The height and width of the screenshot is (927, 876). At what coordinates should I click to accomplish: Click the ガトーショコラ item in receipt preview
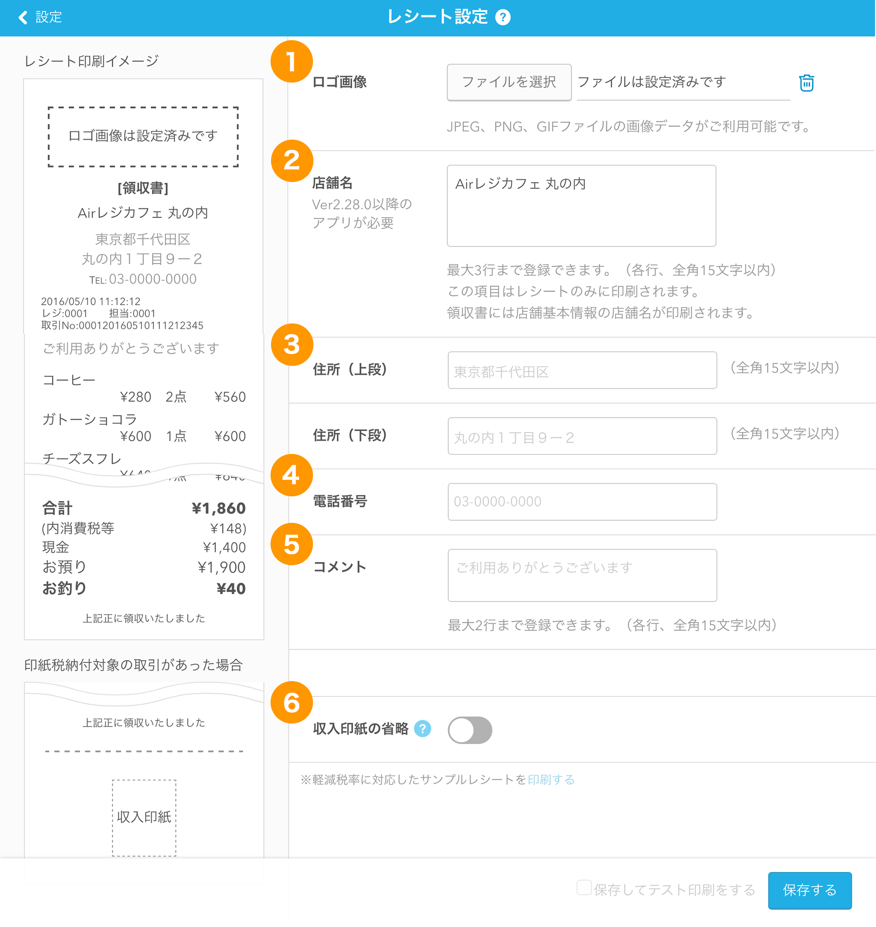(90, 419)
